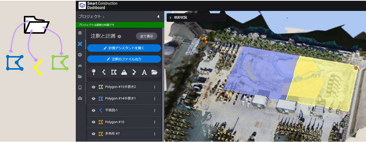
Task: Open options menu for 多角形 #7
Action: pyautogui.click(x=155, y=134)
